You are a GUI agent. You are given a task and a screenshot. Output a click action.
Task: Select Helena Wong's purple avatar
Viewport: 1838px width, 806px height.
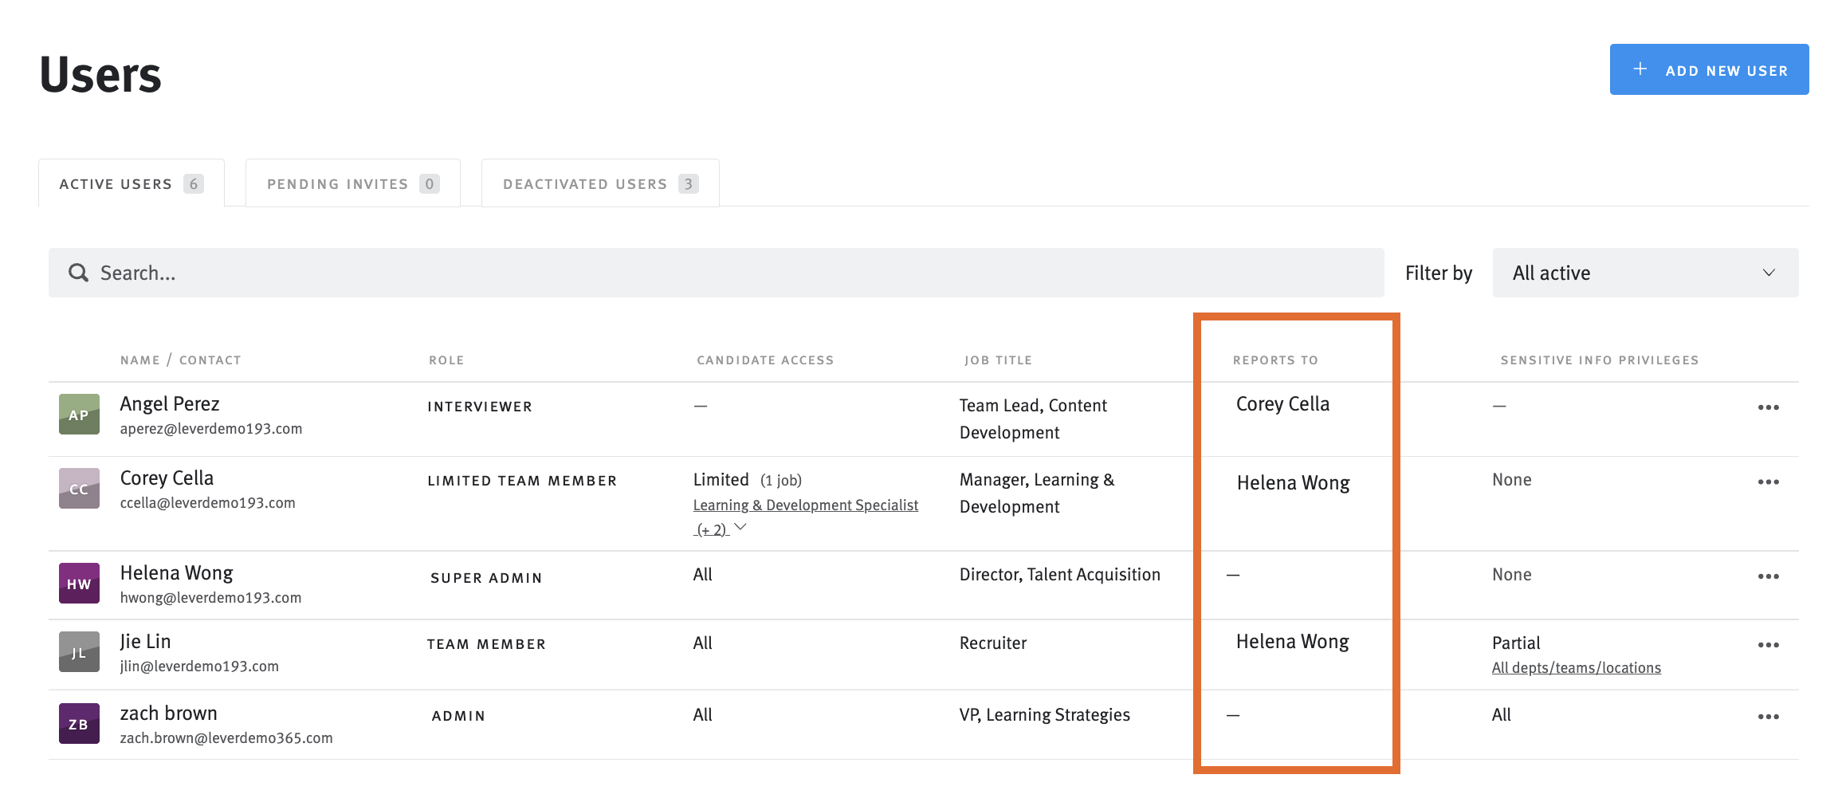78,583
